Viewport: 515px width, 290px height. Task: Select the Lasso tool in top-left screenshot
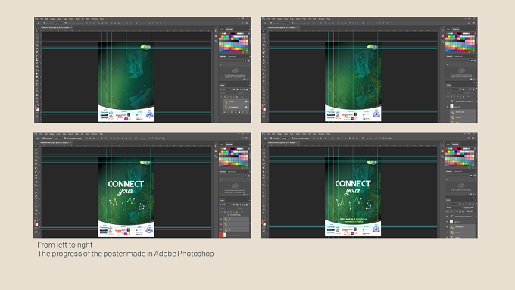coord(37,39)
